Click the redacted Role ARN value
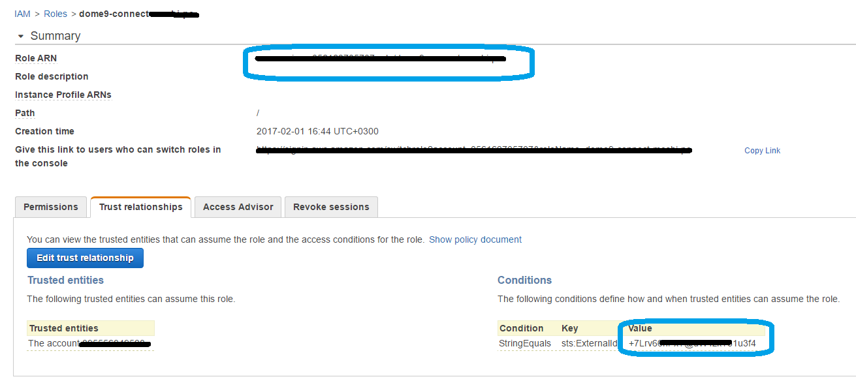The image size is (856, 381). (x=381, y=59)
